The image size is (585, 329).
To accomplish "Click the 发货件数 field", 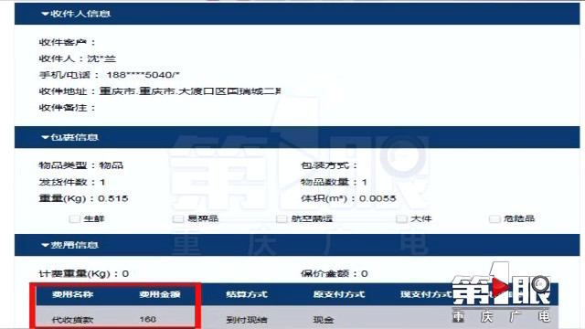I will pyautogui.click(x=72, y=182).
